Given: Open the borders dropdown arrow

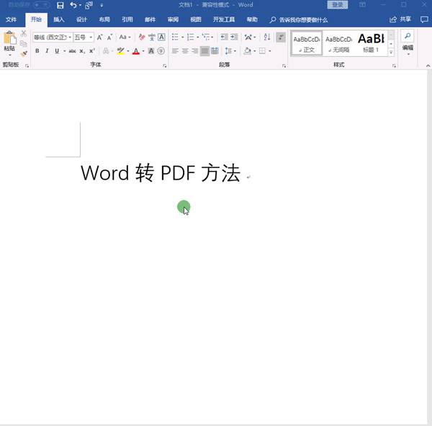Looking at the screenshot, I should [x=270, y=51].
